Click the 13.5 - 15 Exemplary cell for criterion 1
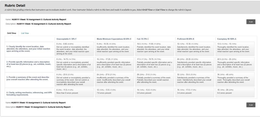The height and width of the screenshot is (133, 260). click(235, 49)
